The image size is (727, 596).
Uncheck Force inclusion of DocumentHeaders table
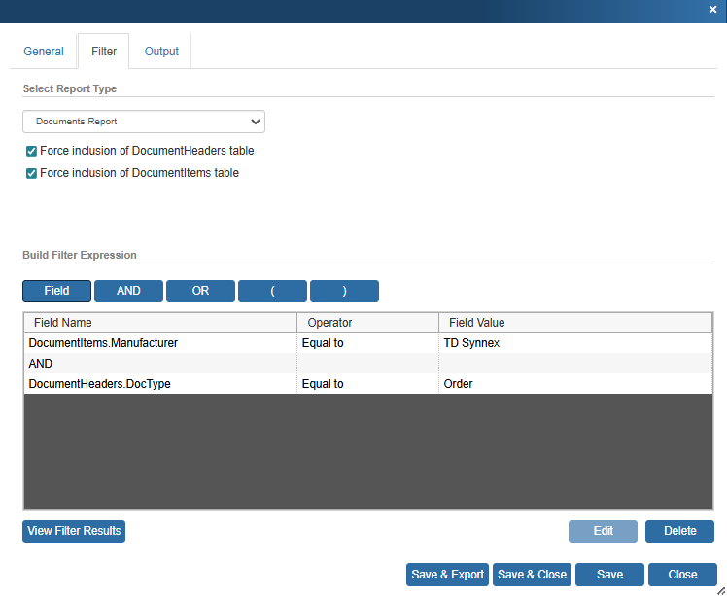[31, 152]
